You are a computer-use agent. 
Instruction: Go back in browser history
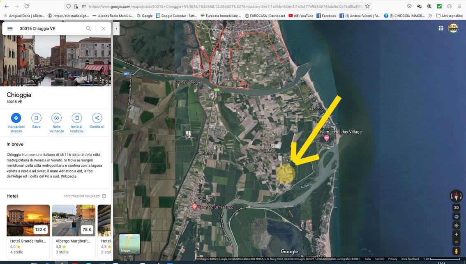7,6
